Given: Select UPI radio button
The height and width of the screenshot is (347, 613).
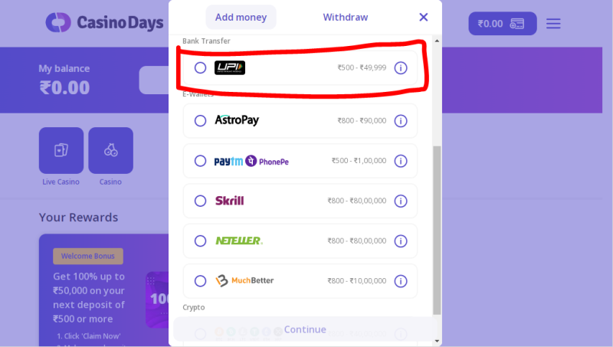Looking at the screenshot, I should click(x=200, y=68).
